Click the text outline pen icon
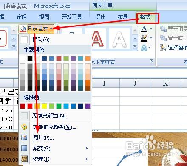The width and height of the screenshot is (187, 166). [x=144, y=38]
